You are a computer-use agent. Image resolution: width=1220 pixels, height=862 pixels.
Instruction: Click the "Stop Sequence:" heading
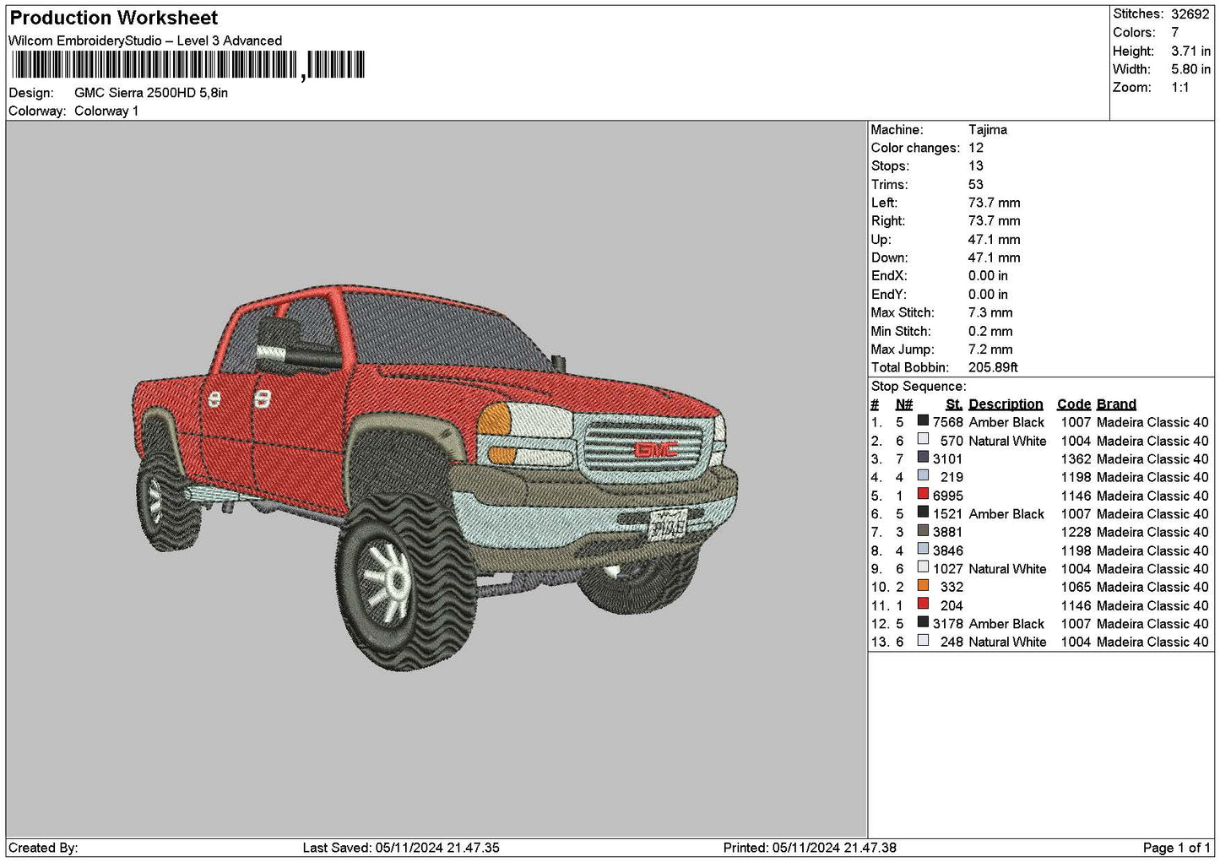[x=919, y=387]
